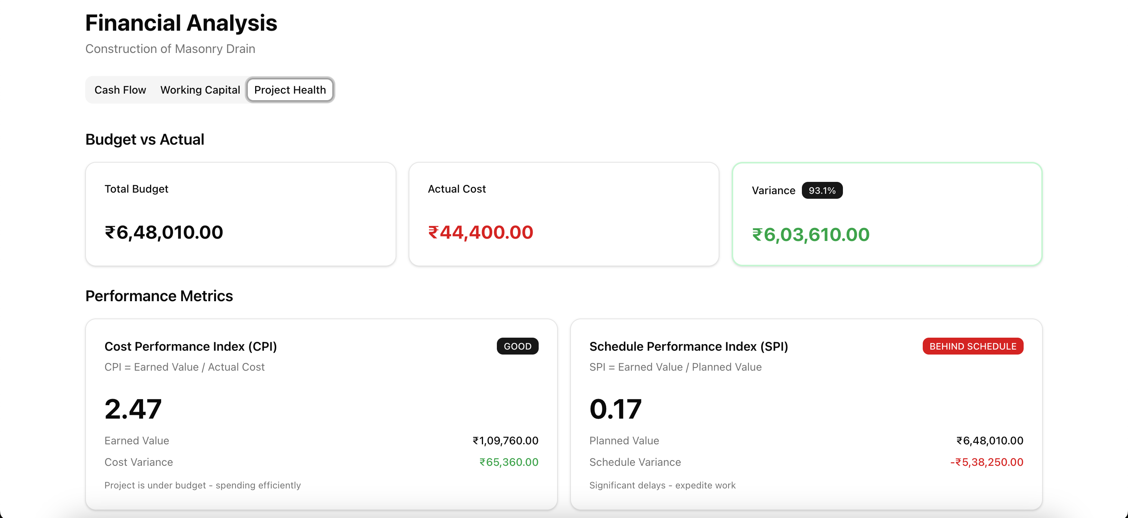
Task: Click the Performance Metrics heading
Action: pos(159,296)
